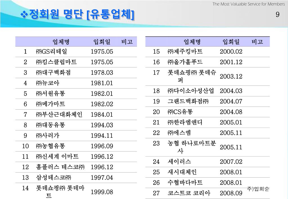Select the tagline The Most Valuable Service for Members
This screenshot has width=288, height=199.
point(249,4)
